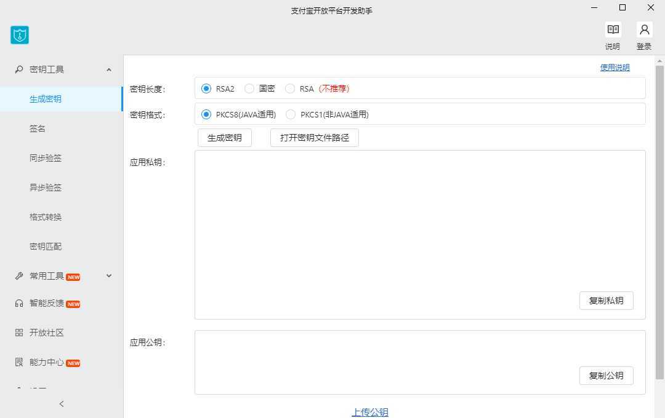Click the 复制私钥 copy button
Viewport: 665px width, 418px height.
pos(606,301)
